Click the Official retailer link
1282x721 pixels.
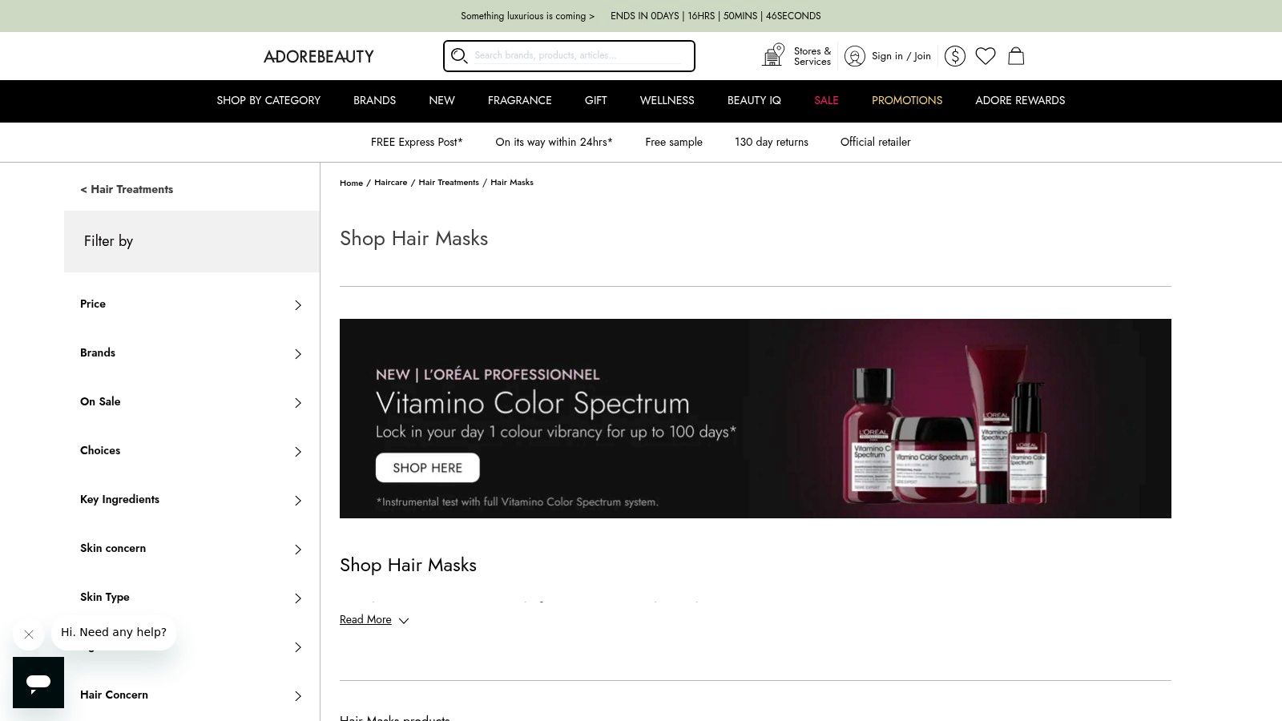click(x=876, y=143)
